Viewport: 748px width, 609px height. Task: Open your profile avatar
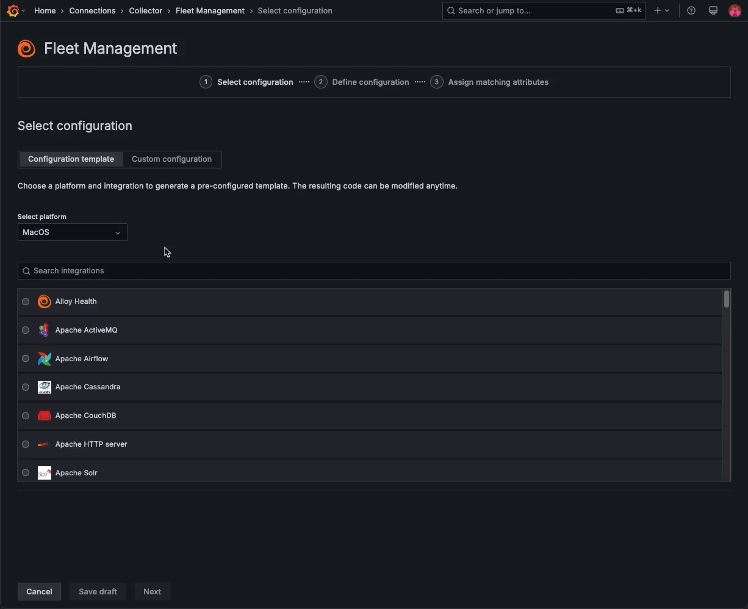click(x=735, y=10)
